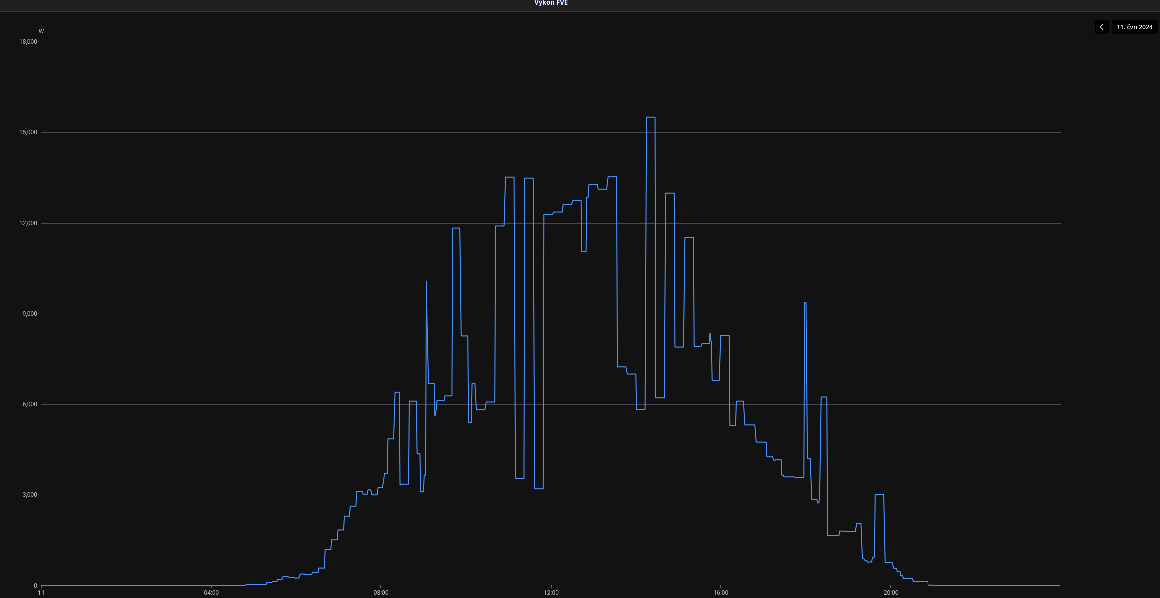Click the highest peak above 15,000 W
This screenshot has height=598, width=1160.
tap(650, 117)
